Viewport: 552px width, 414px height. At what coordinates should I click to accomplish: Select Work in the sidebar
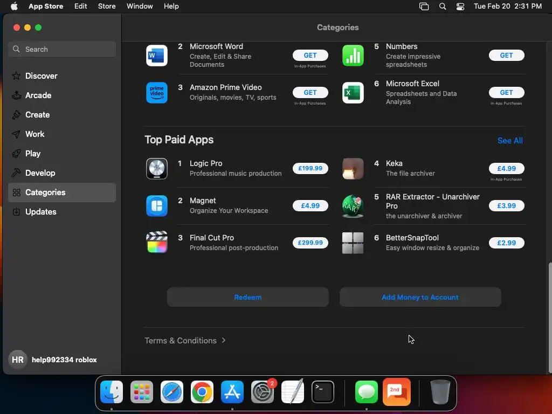coord(62,134)
